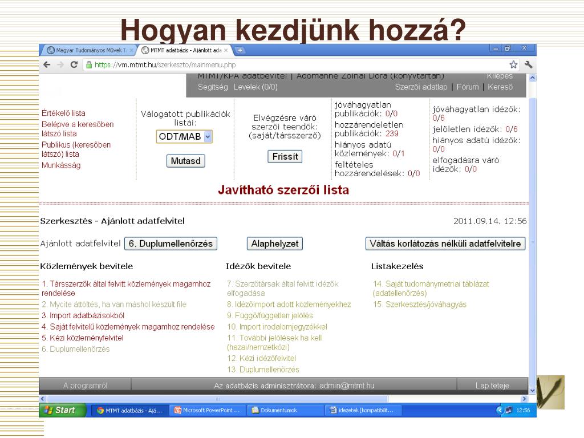Viewport: 584px width, 438px height.
Task: Open hiányos adatú közlemények count 0/1
Action: click(399, 153)
